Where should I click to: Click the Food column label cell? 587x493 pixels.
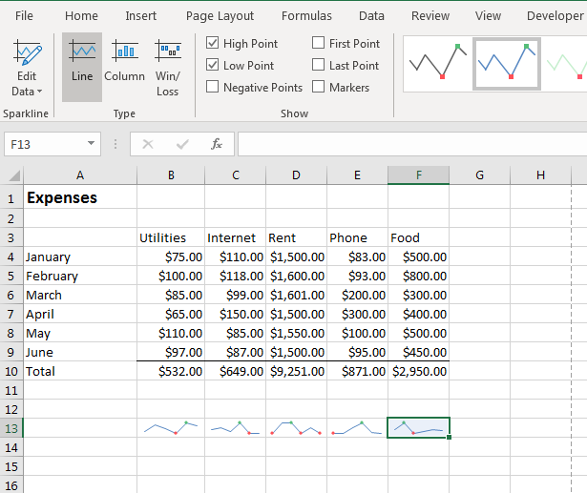[x=419, y=237]
